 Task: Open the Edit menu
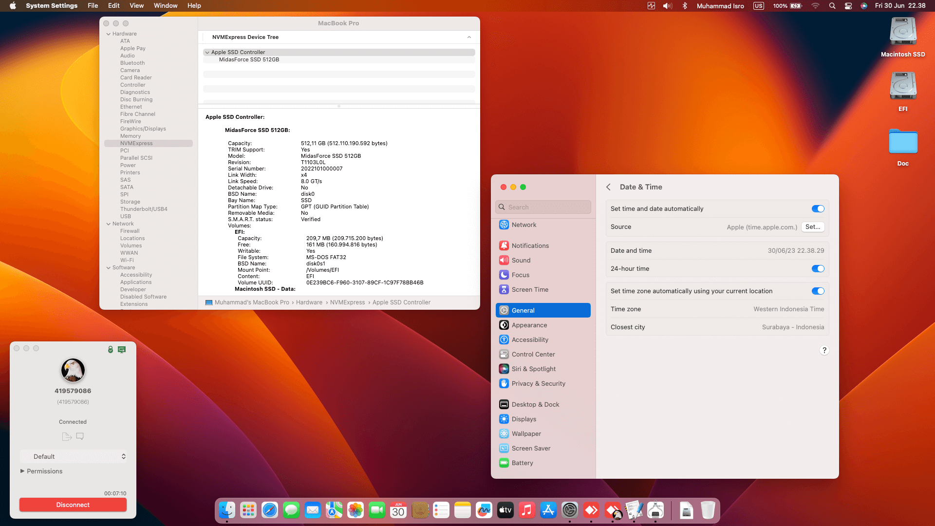(114, 6)
